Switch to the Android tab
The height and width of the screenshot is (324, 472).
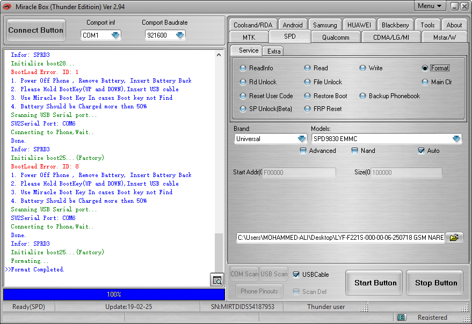[x=293, y=25]
